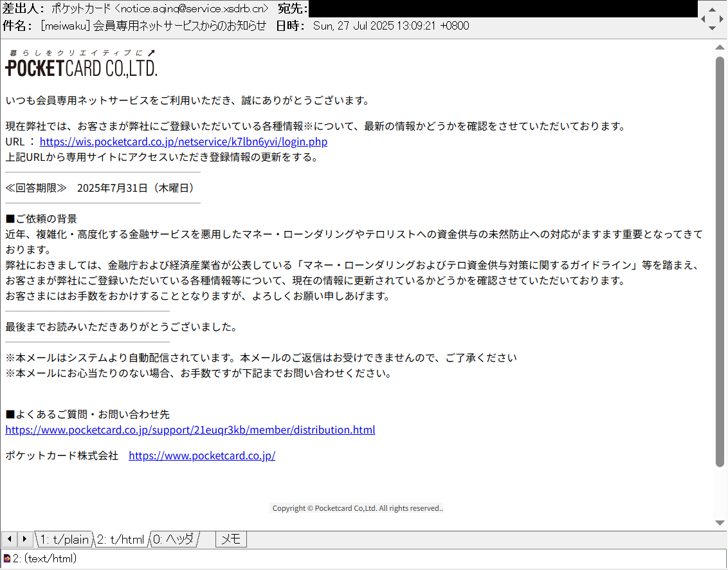This screenshot has height=570, width=728.
Task: Click the sender address notice.aqinq@service.xsdrb.cn
Action: click(192, 8)
